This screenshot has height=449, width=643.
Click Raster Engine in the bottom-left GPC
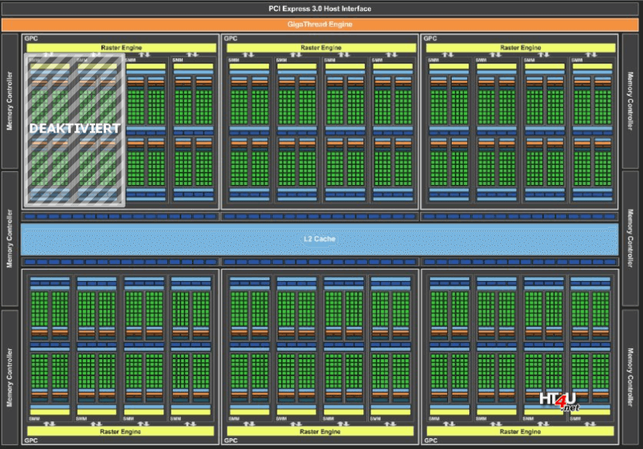point(120,431)
